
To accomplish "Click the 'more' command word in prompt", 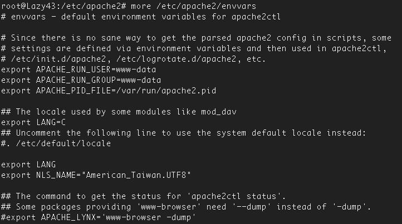I will click(141, 6).
